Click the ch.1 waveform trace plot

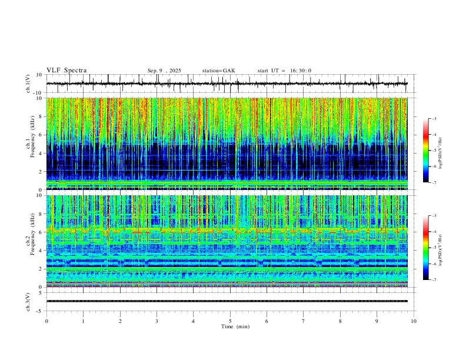pos(230,84)
